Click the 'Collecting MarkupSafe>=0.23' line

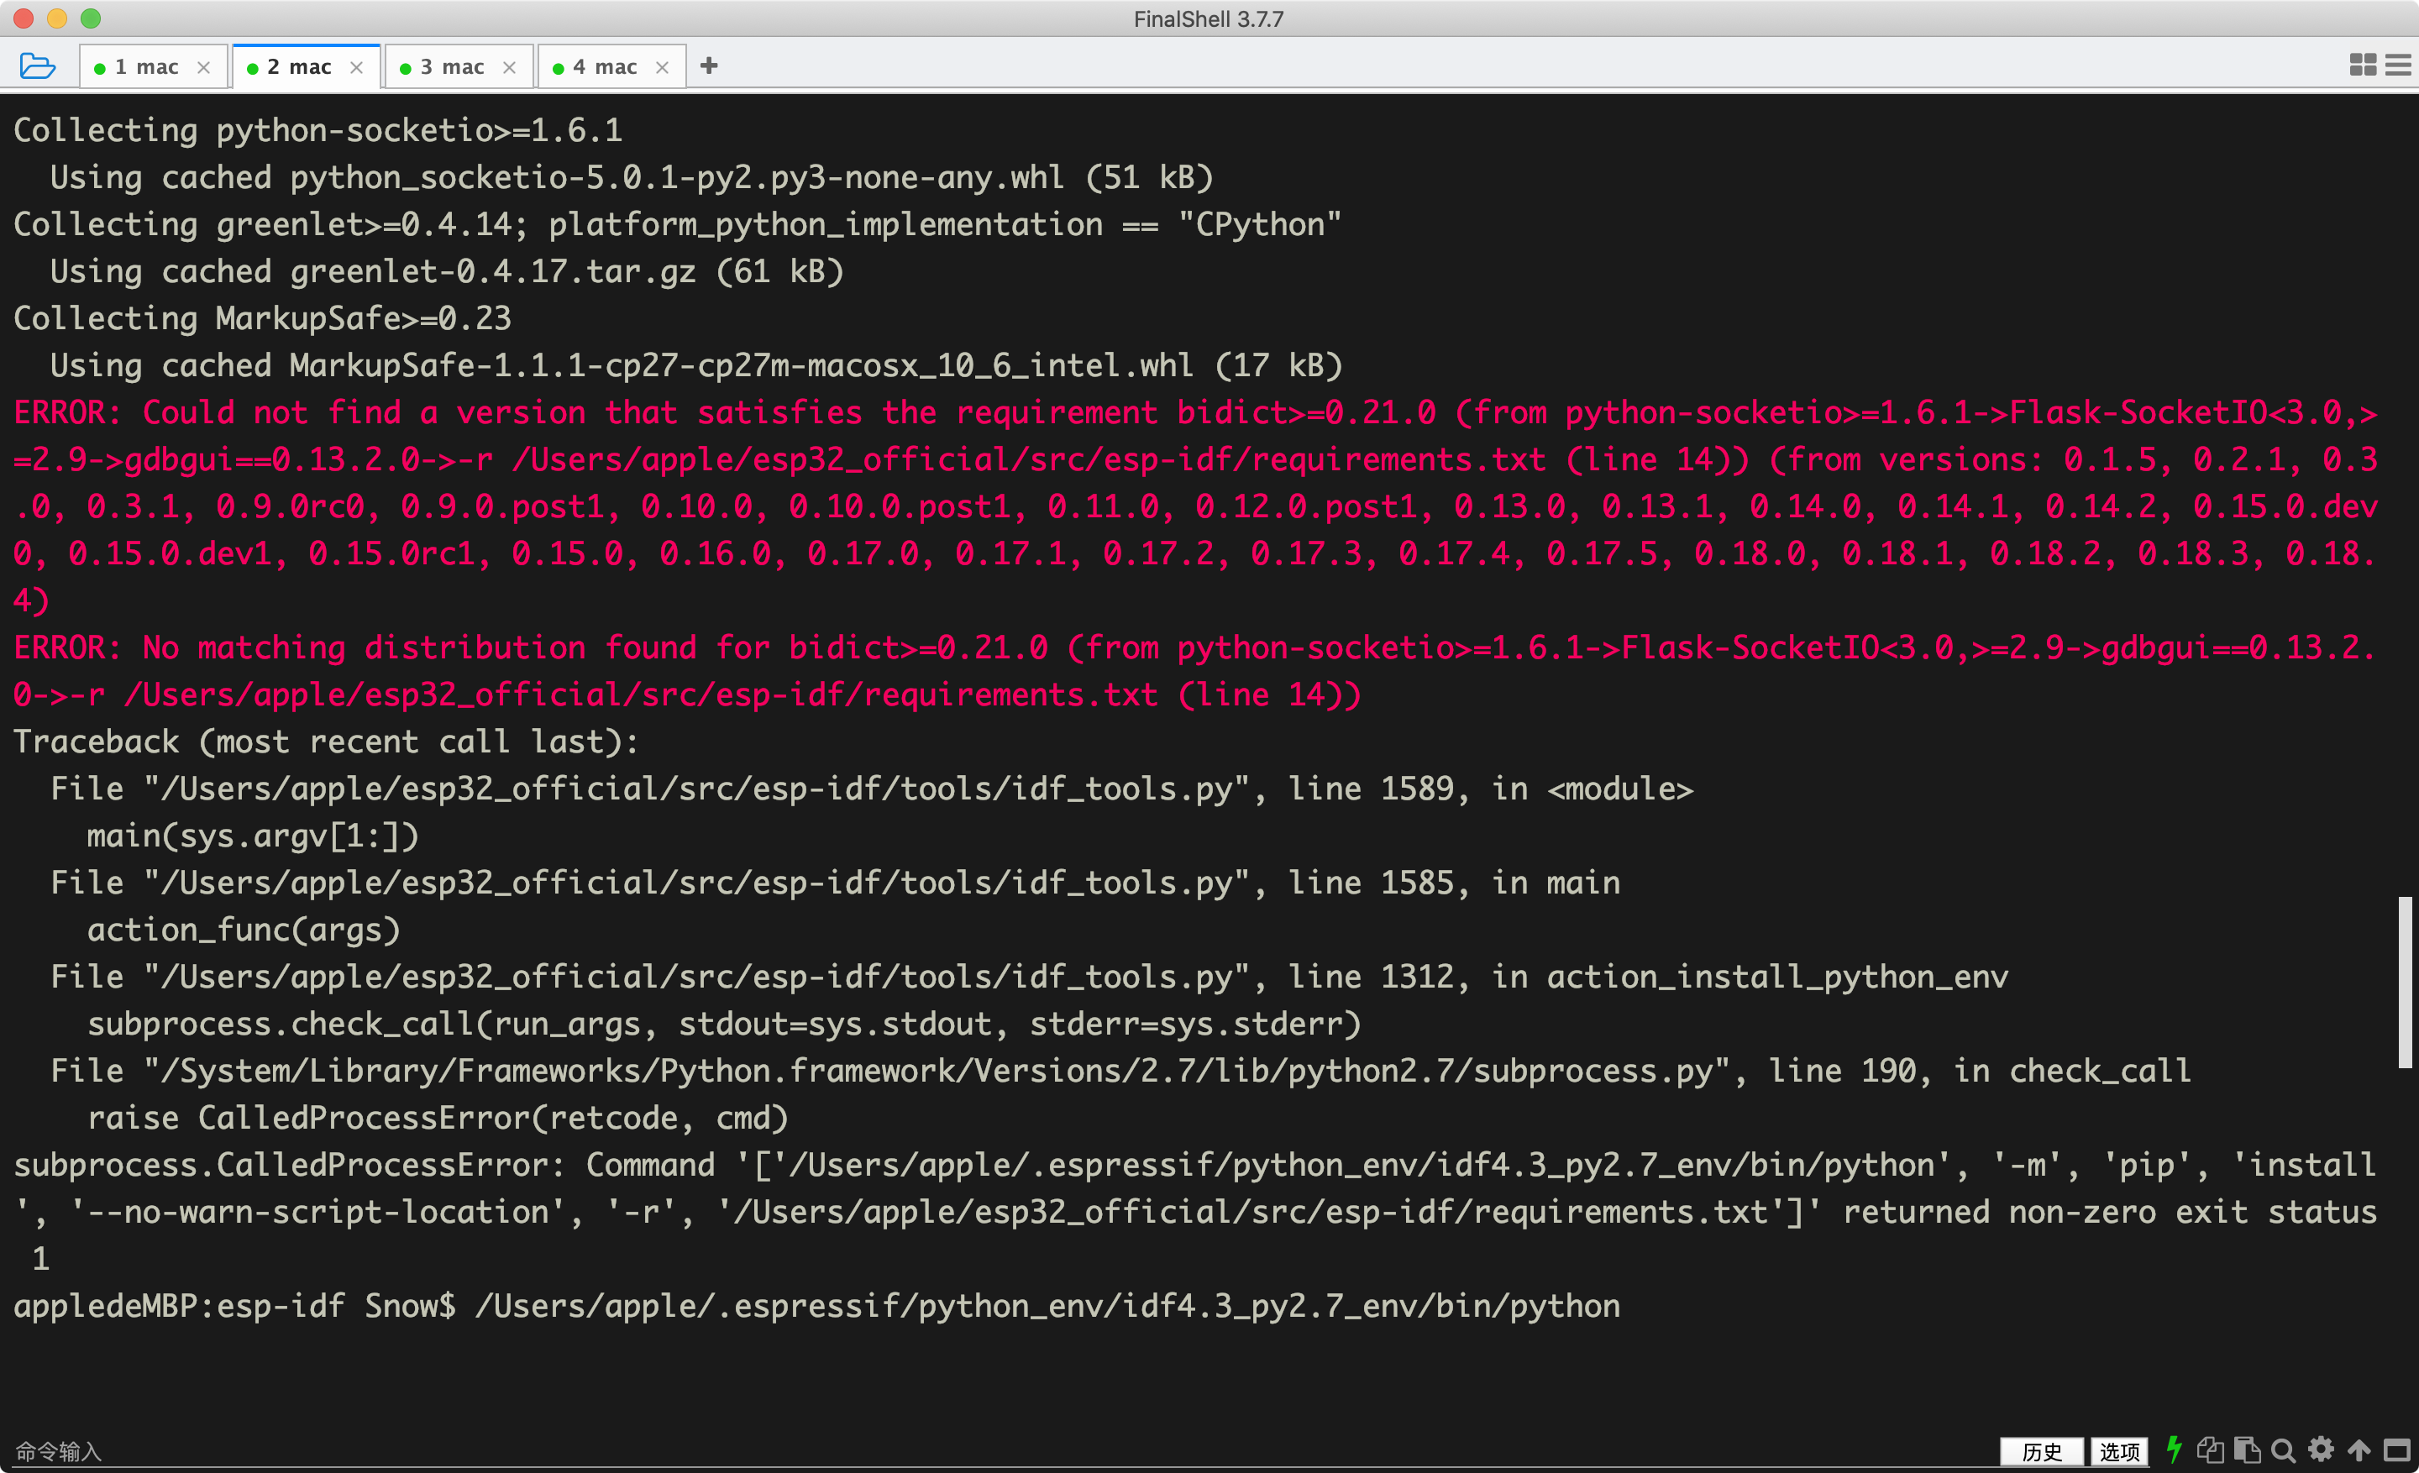point(262,318)
